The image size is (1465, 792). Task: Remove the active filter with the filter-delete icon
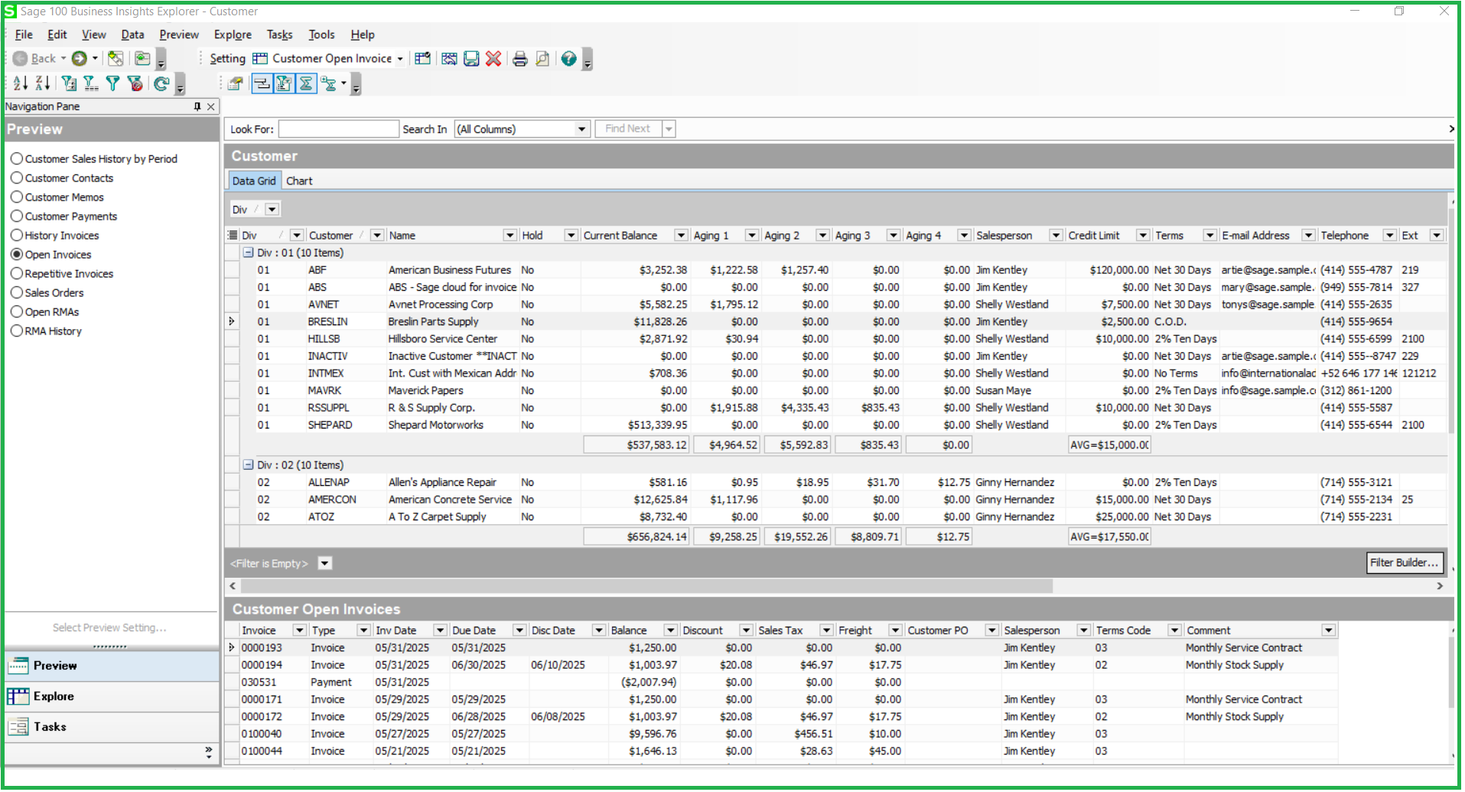coord(135,83)
